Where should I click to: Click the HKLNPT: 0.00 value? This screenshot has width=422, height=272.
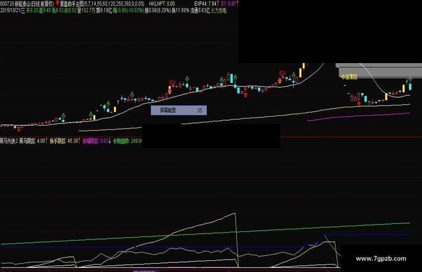161,4
